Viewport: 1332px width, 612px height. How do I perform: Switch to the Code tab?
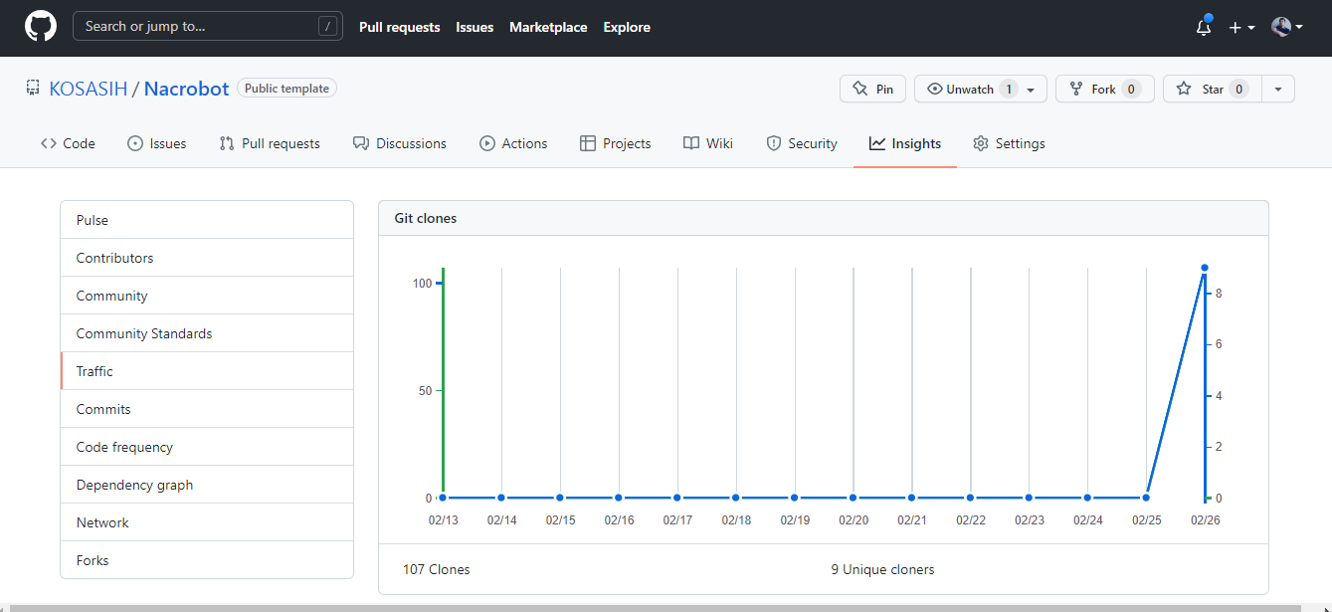tap(68, 143)
